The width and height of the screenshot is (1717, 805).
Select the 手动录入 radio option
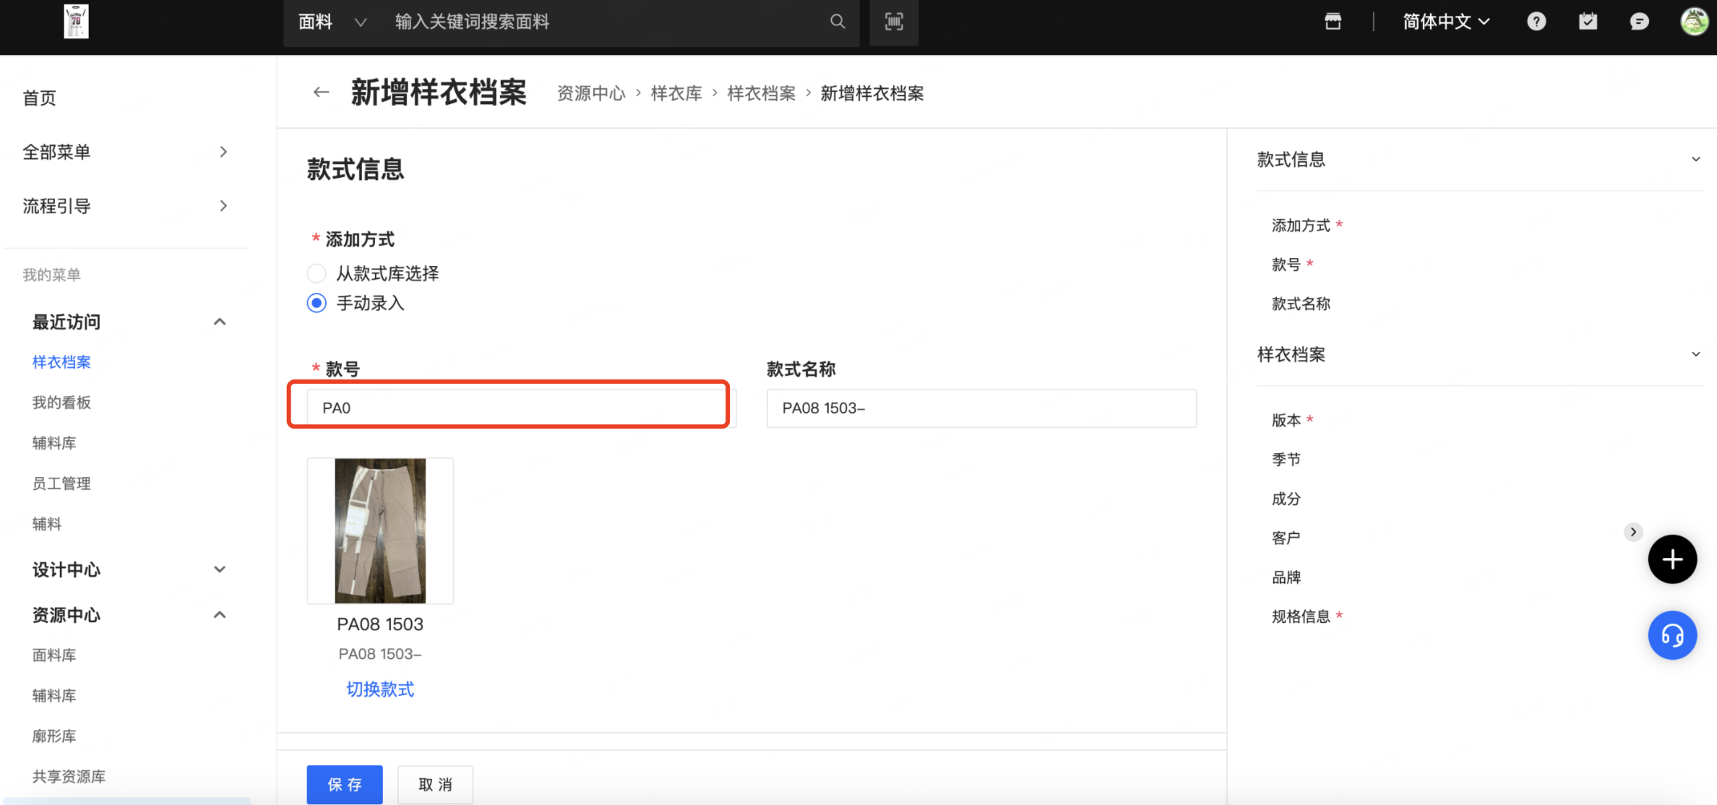point(317,303)
